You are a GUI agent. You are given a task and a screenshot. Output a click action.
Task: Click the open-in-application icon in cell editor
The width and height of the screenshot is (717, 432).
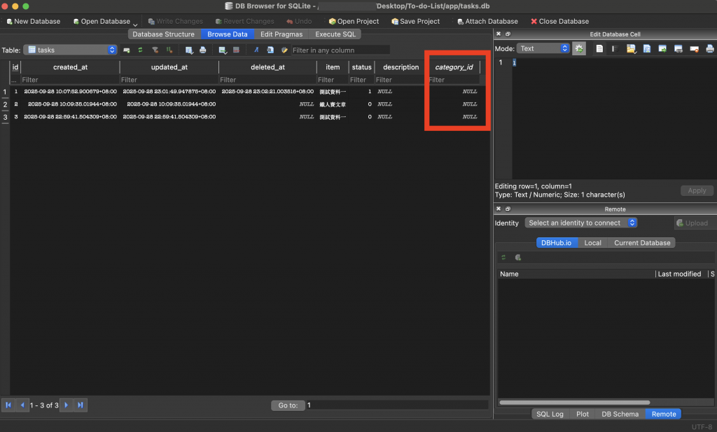coord(662,48)
